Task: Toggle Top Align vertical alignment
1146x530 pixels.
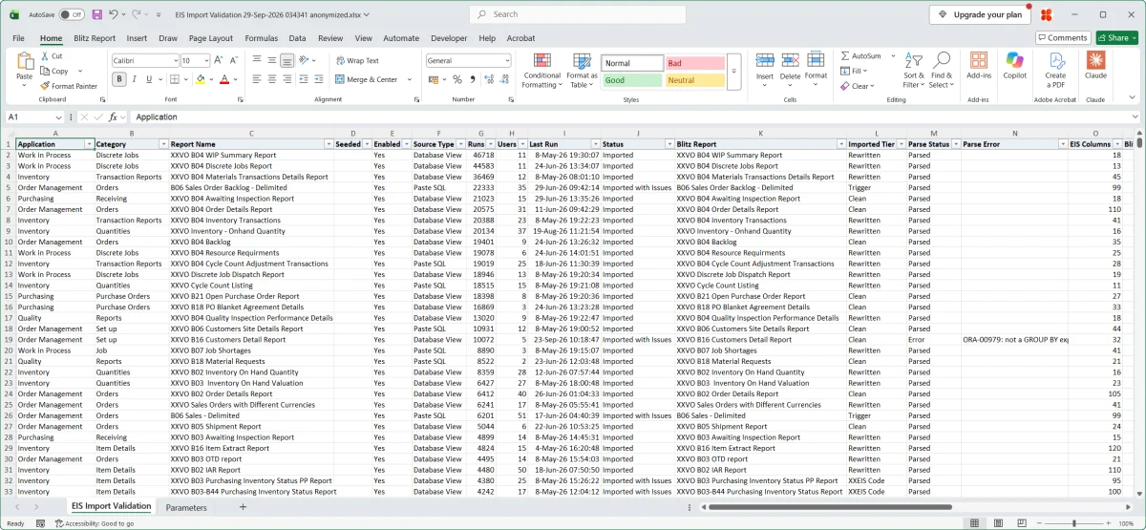Action: [258, 60]
